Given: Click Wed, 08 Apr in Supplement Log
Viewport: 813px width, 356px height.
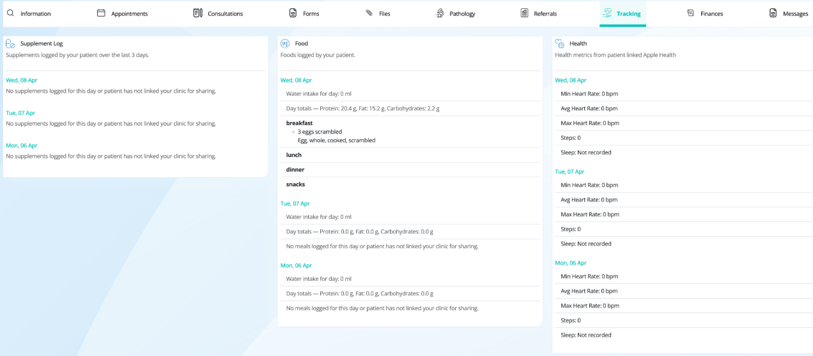Looking at the screenshot, I should tap(22, 80).
